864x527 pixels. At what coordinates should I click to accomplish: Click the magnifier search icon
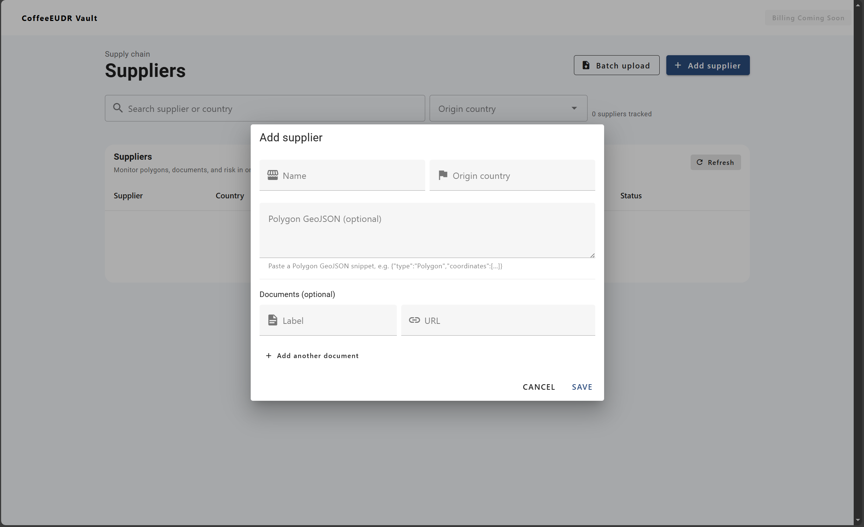tap(118, 108)
